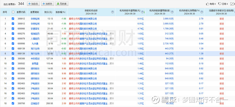
Task: Sort by the 涨跌幅(%) column header
Action: click(61, 12)
